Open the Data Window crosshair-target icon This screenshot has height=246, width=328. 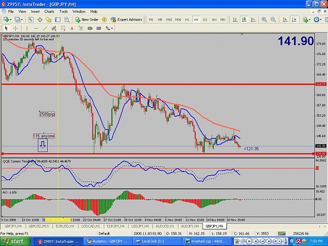pos(40,19)
